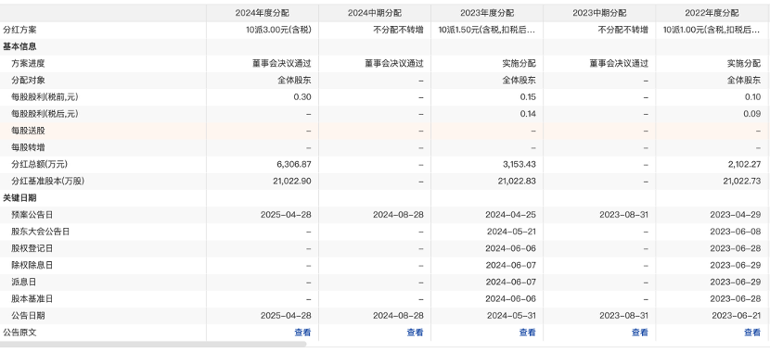
Task: Click the 21,022.73 share base value
Action: coord(742,181)
